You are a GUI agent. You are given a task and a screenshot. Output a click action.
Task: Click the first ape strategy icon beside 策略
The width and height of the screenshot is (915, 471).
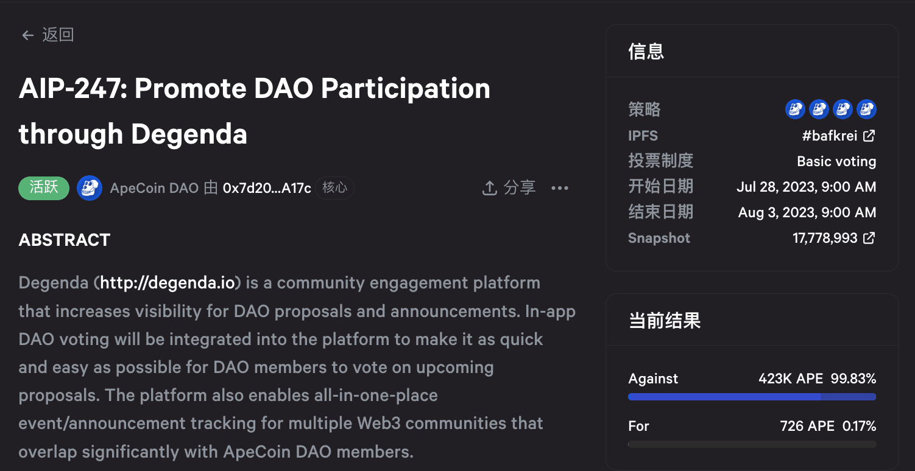tap(795, 110)
